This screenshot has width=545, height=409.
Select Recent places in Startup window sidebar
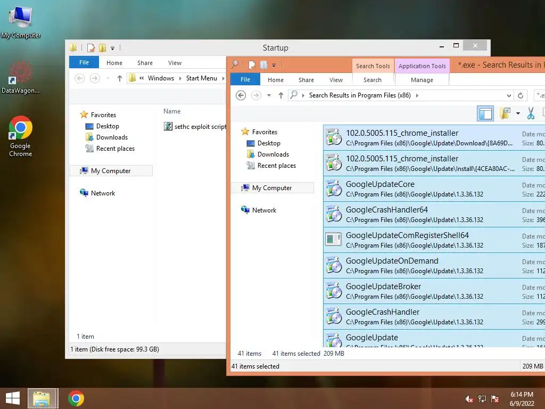click(115, 149)
